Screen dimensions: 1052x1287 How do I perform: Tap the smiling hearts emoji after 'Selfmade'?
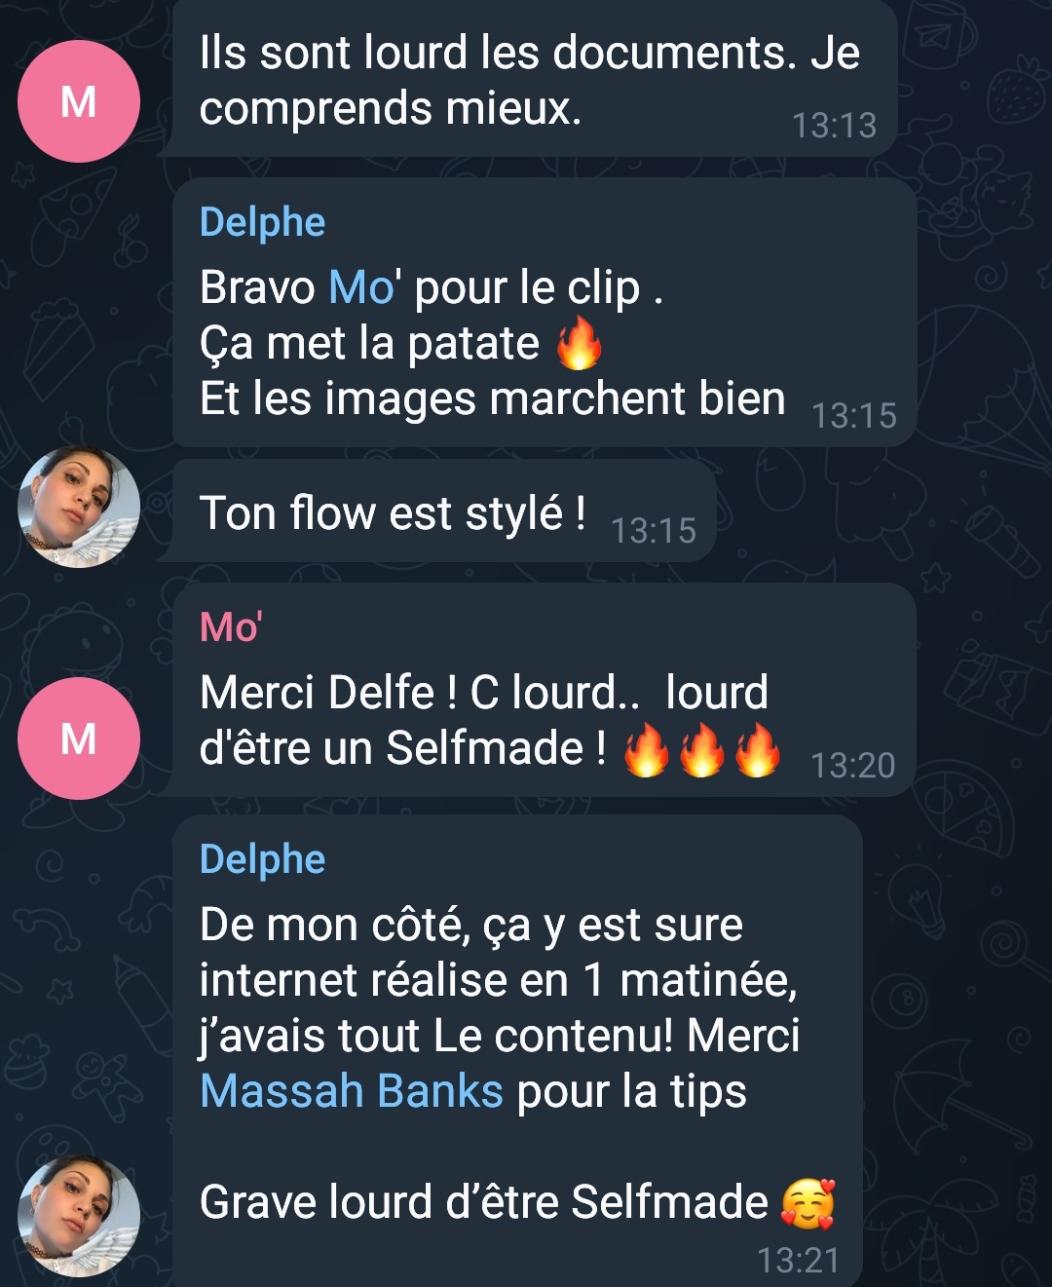808,1203
